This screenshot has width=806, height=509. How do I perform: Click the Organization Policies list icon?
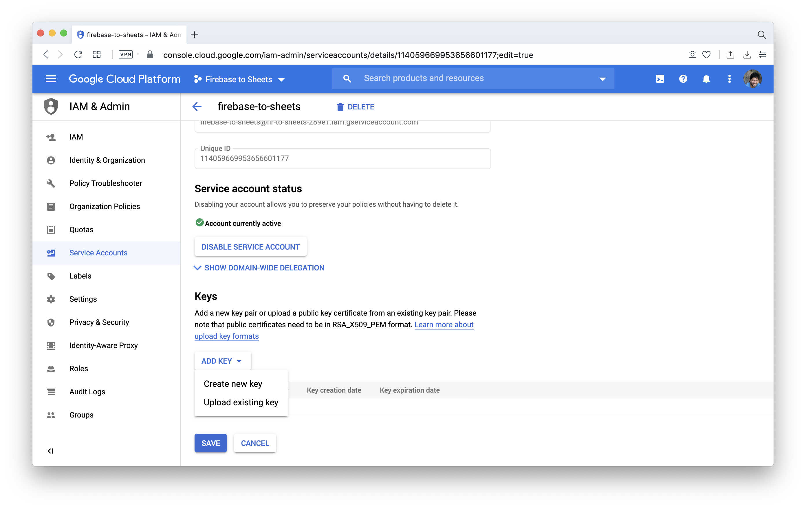[x=51, y=206]
